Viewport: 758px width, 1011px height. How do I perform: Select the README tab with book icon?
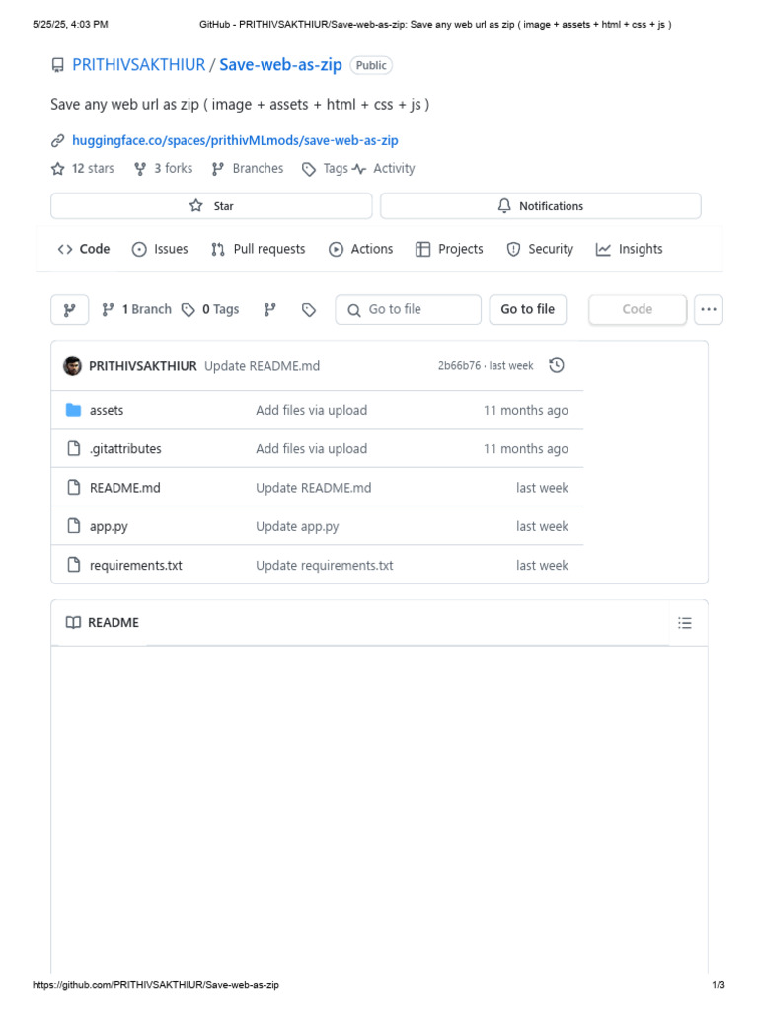(102, 623)
